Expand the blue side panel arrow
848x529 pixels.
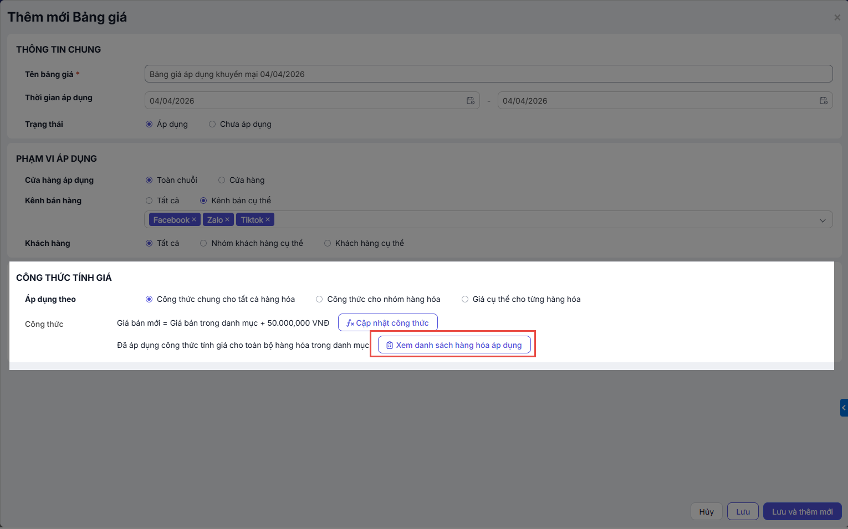pos(844,408)
